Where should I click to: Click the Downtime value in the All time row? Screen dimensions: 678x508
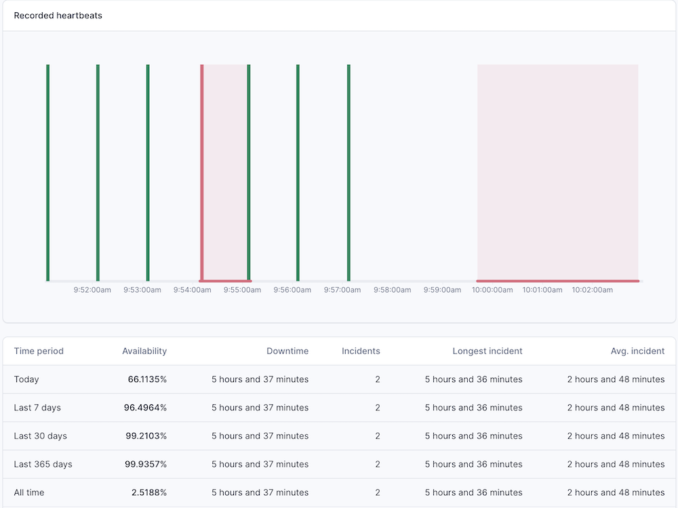point(260,492)
